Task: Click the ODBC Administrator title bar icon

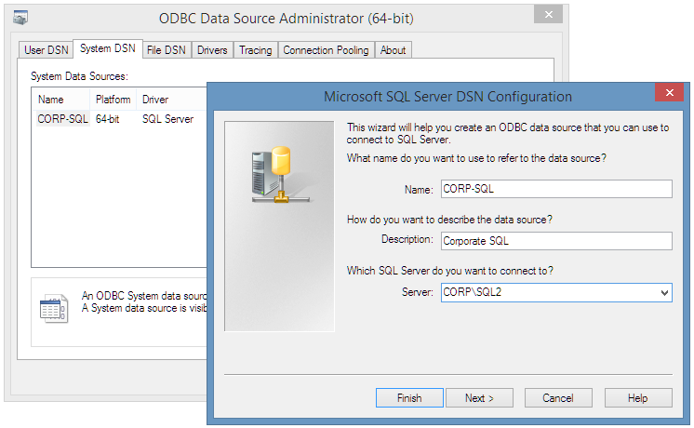Action: [x=20, y=16]
